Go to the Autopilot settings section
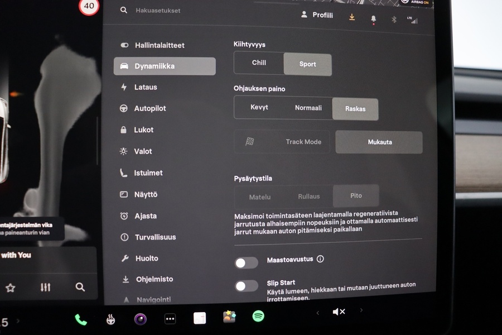The image size is (502, 335). click(x=149, y=108)
